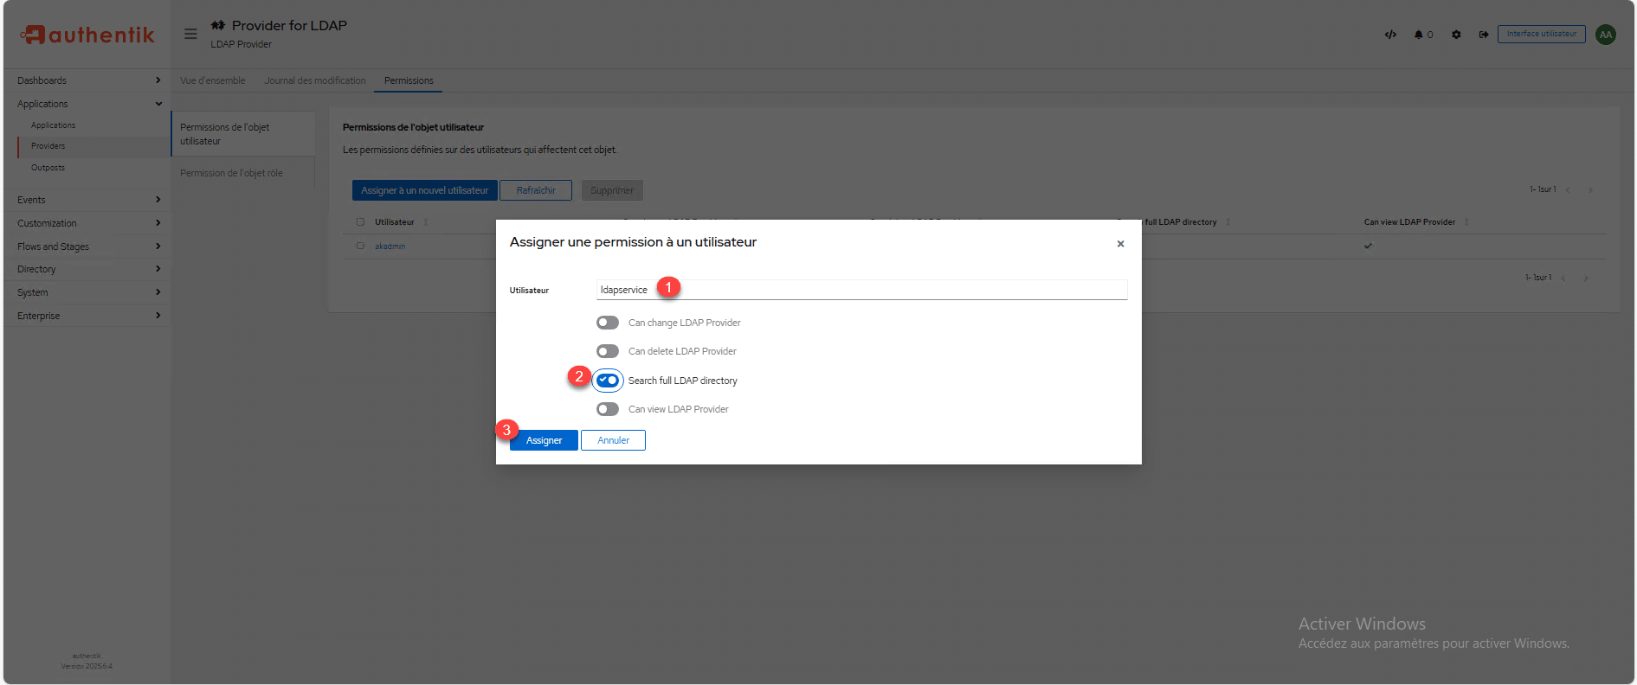
Task: Click the authentik logo
Action: point(87,35)
